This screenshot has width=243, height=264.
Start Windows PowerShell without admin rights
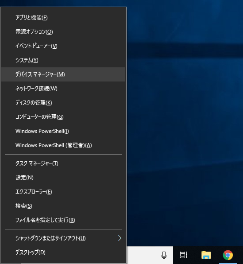point(63,131)
